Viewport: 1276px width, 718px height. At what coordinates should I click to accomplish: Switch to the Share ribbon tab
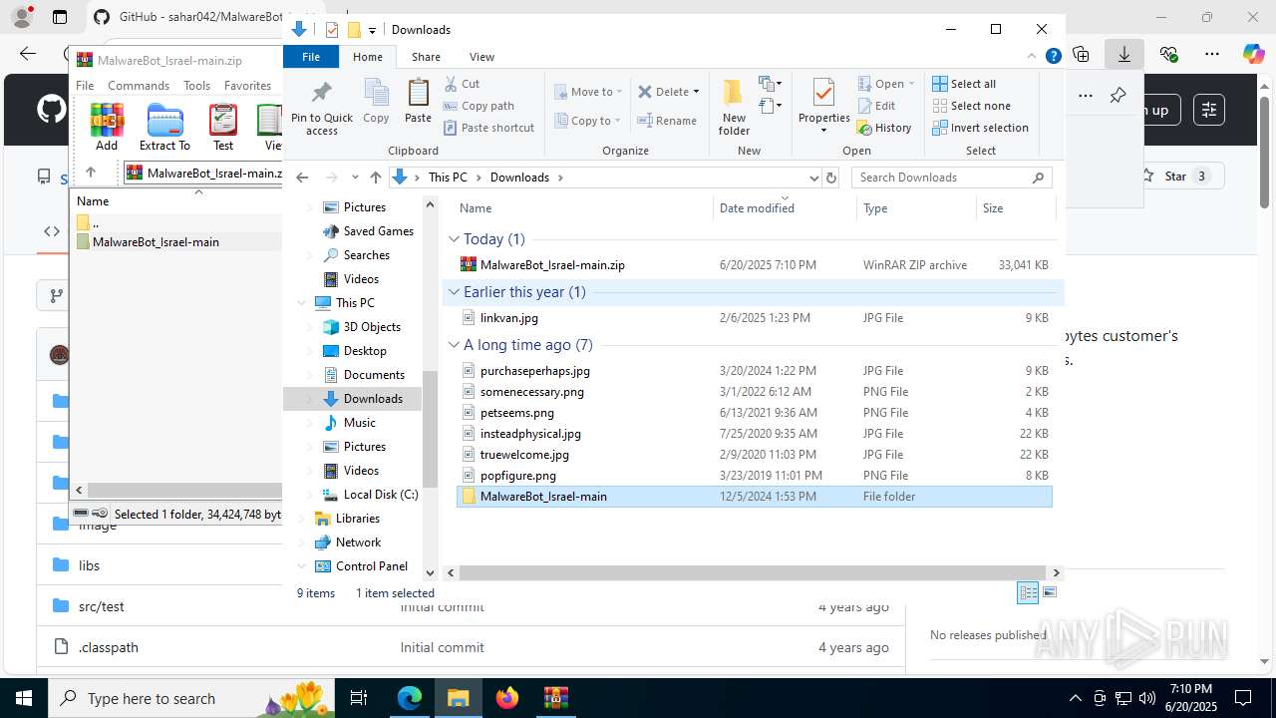point(426,57)
